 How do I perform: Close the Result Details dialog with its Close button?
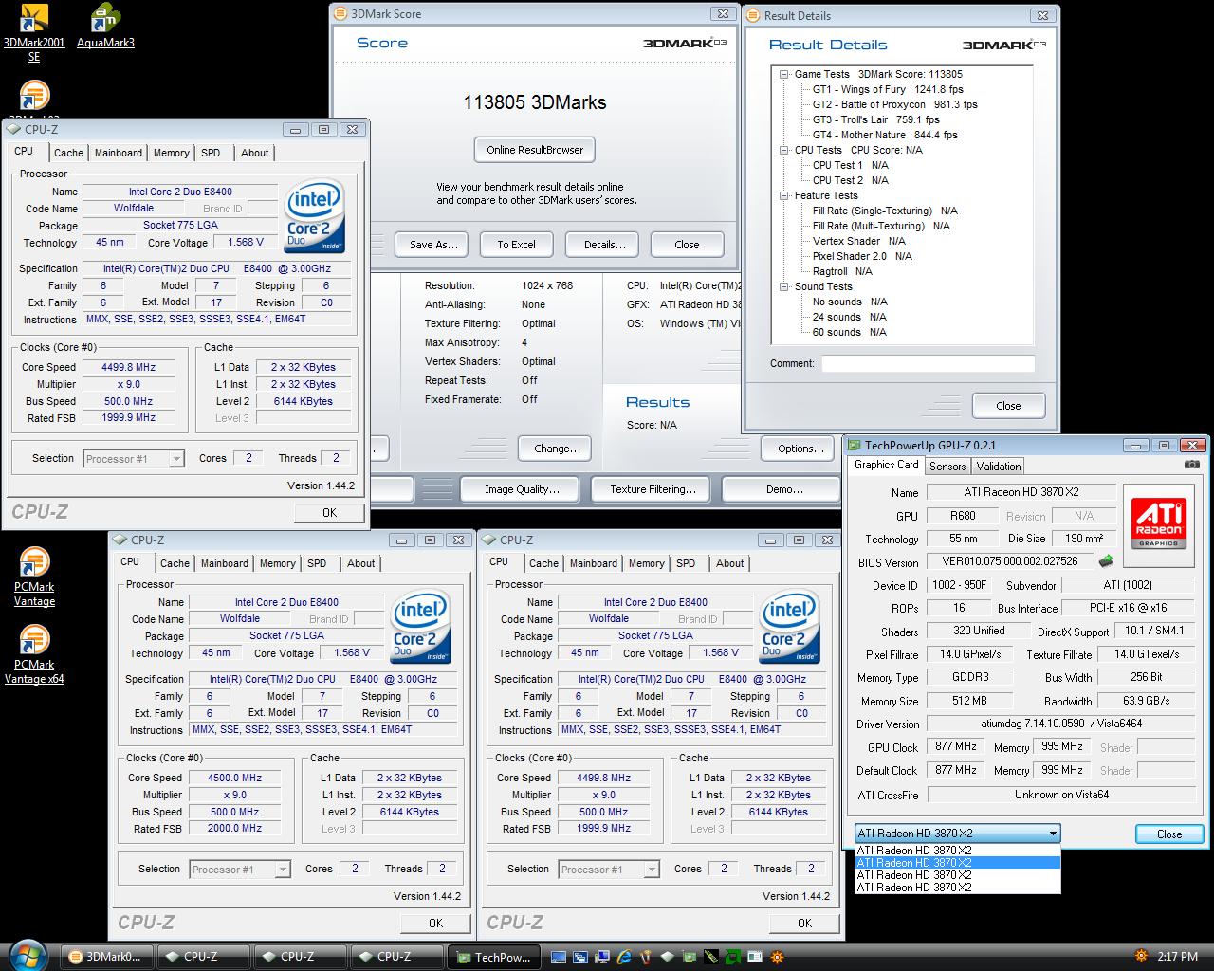[1008, 406]
